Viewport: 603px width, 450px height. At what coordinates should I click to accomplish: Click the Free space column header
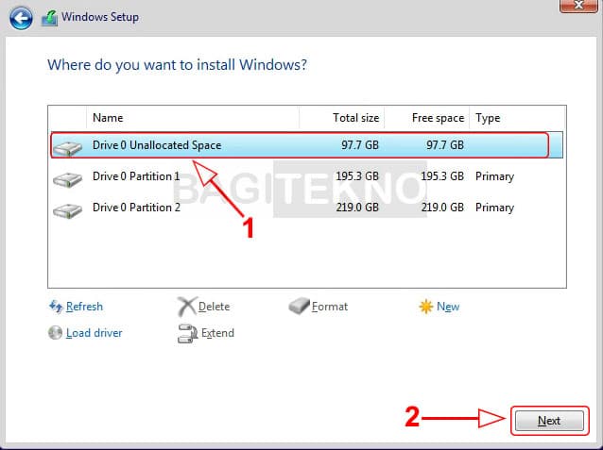tap(426, 118)
